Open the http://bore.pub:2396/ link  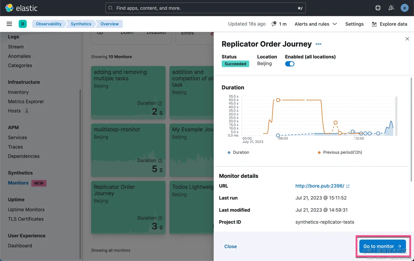320,186
